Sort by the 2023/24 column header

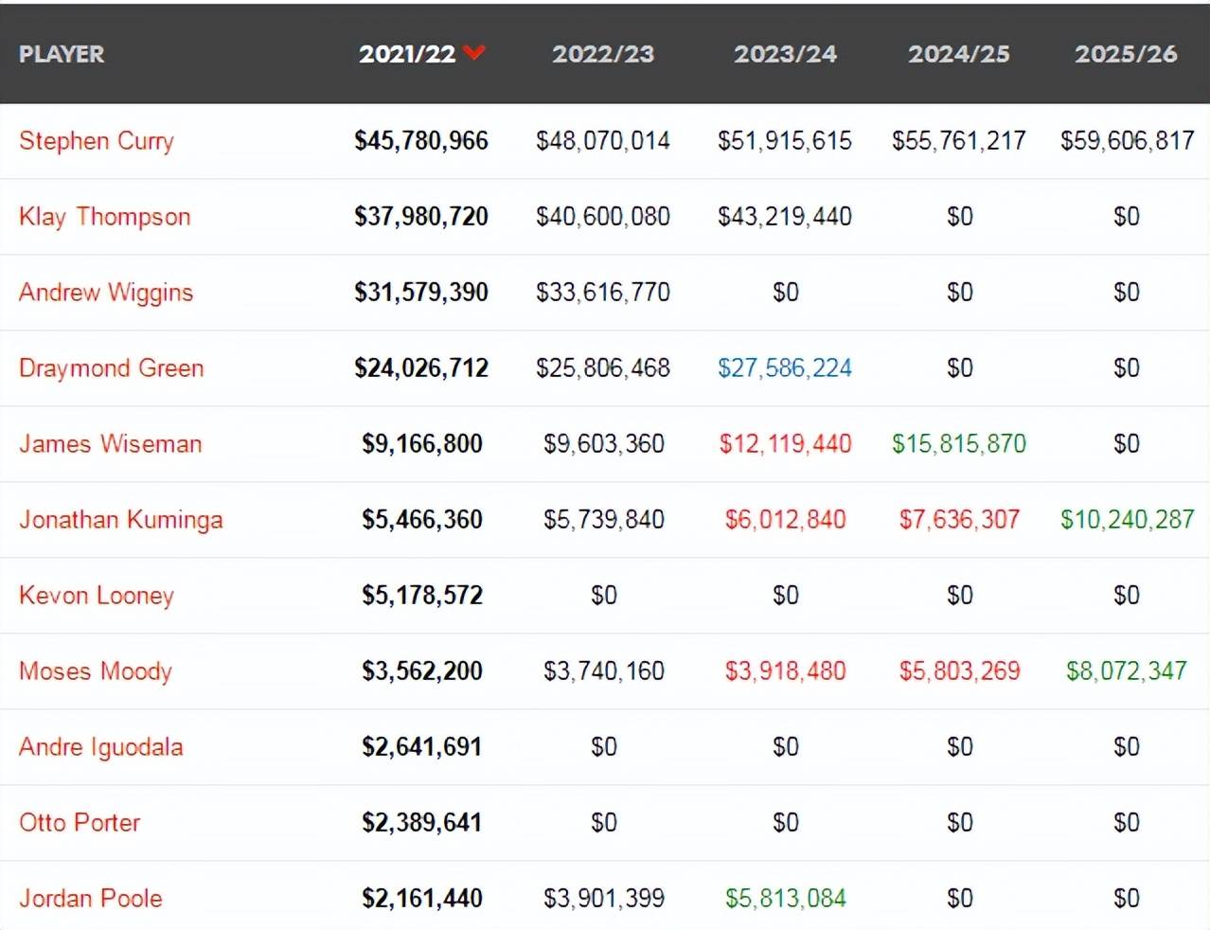click(x=785, y=54)
